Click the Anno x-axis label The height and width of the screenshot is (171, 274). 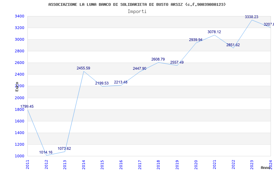tap(266, 168)
